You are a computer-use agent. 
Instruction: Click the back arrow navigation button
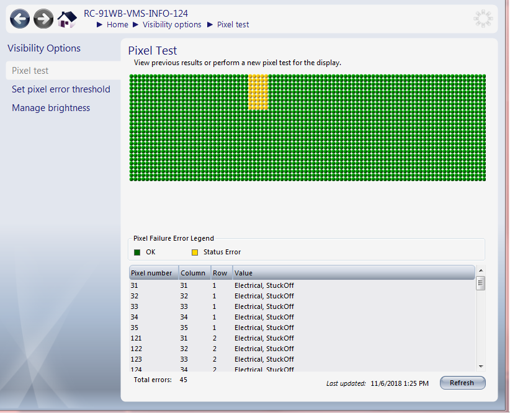(x=20, y=19)
